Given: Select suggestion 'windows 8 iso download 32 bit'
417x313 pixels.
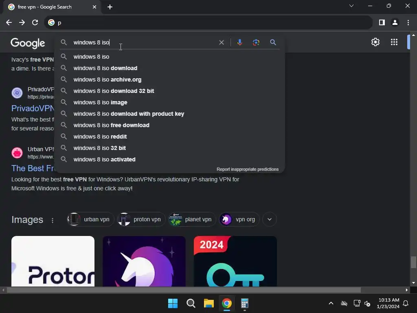Looking at the screenshot, I should click(169, 91).
